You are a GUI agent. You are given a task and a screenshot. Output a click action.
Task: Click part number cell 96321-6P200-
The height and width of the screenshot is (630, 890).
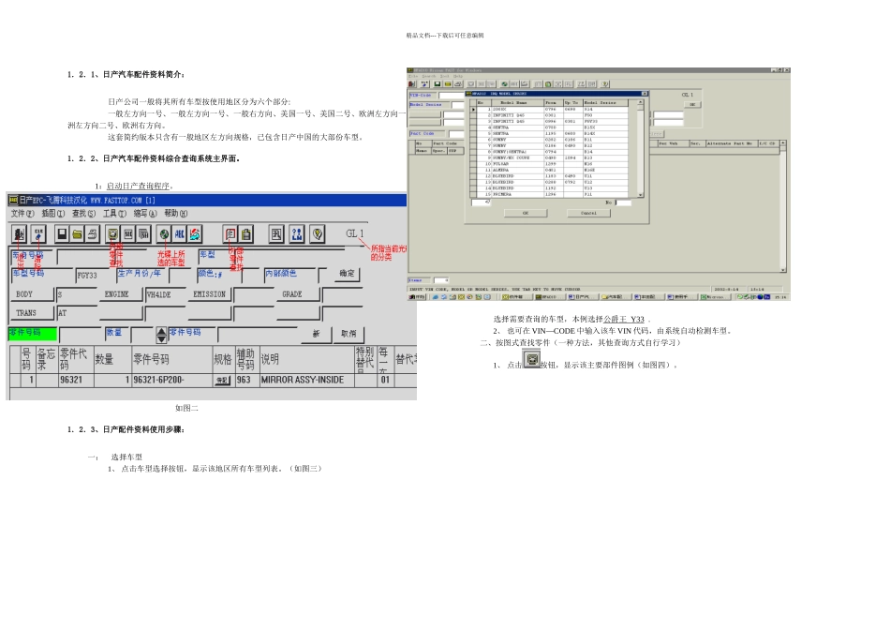[172, 380]
